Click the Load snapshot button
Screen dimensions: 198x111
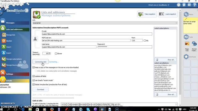pos(168,14)
